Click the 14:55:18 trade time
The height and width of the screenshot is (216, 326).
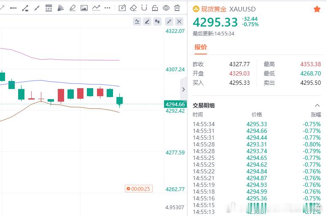coord(204,192)
